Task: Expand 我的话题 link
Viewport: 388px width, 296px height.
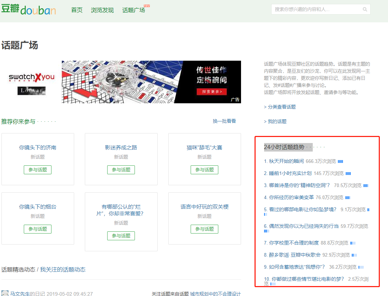Action: click(x=275, y=121)
